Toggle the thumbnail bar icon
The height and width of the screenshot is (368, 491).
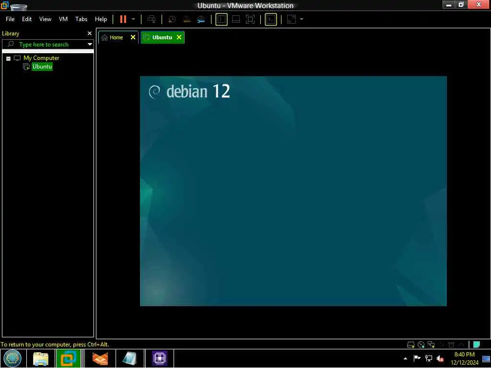coord(236,19)
